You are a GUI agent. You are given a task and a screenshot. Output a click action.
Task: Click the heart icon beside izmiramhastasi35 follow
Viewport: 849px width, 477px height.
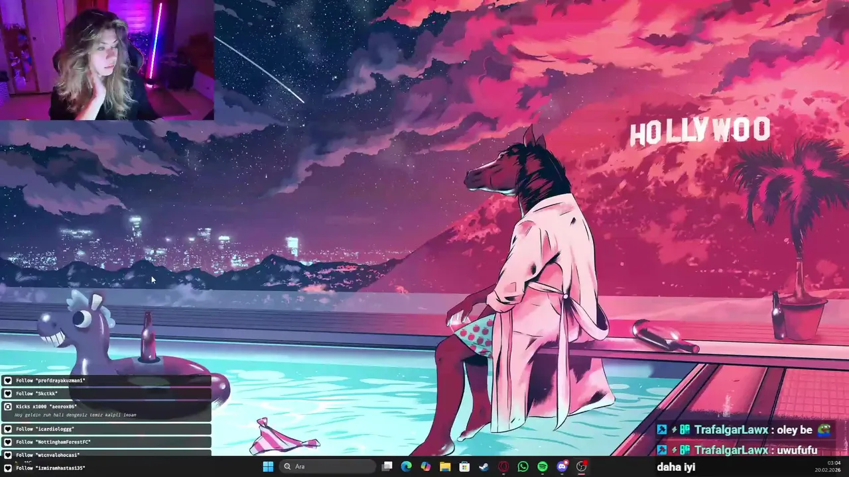pyautogui.click(x=8, y=468)
